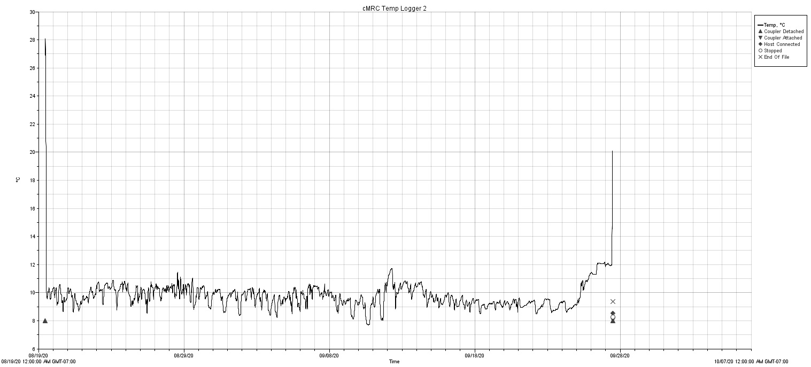Click the 09/08/20 date label on x-axis
811x367 pixels.
point(329,355)
